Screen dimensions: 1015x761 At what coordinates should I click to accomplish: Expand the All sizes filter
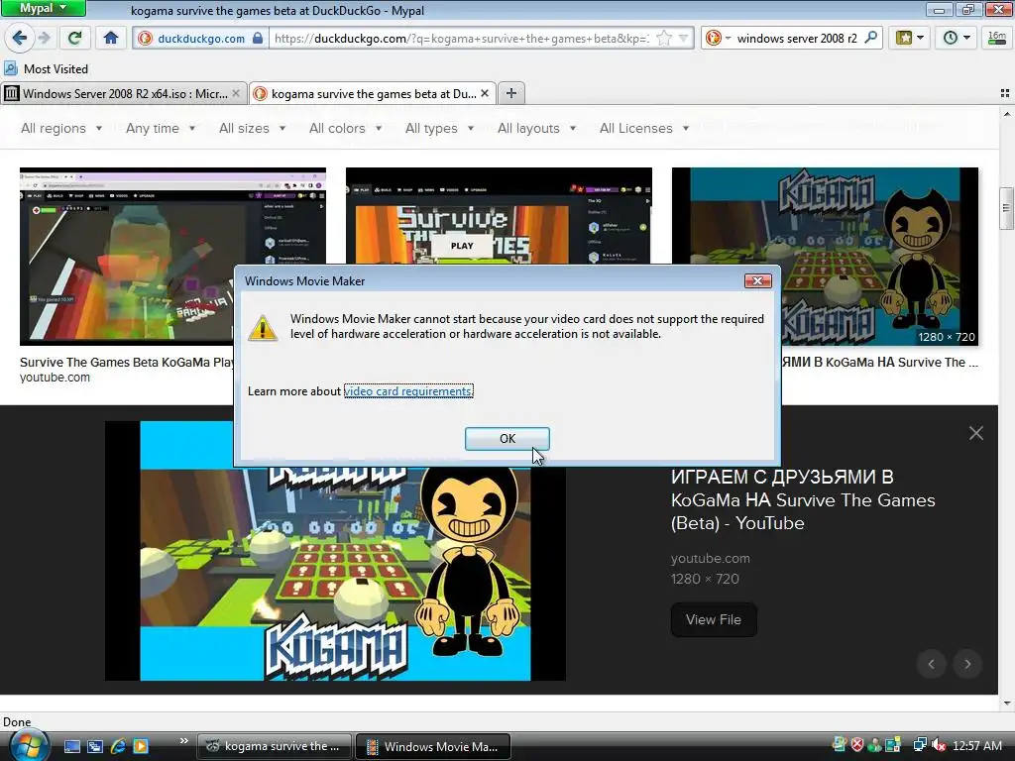pyautogui.click(x=253, y=128)
